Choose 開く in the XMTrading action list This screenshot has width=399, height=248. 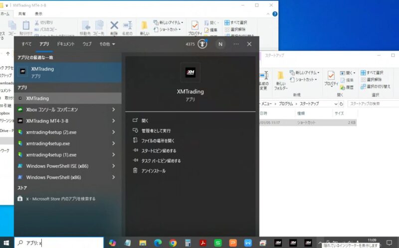pyautogui.click(x=145, y=121)
